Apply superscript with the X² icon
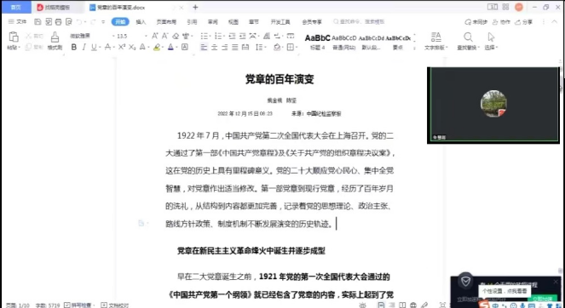 122,47
